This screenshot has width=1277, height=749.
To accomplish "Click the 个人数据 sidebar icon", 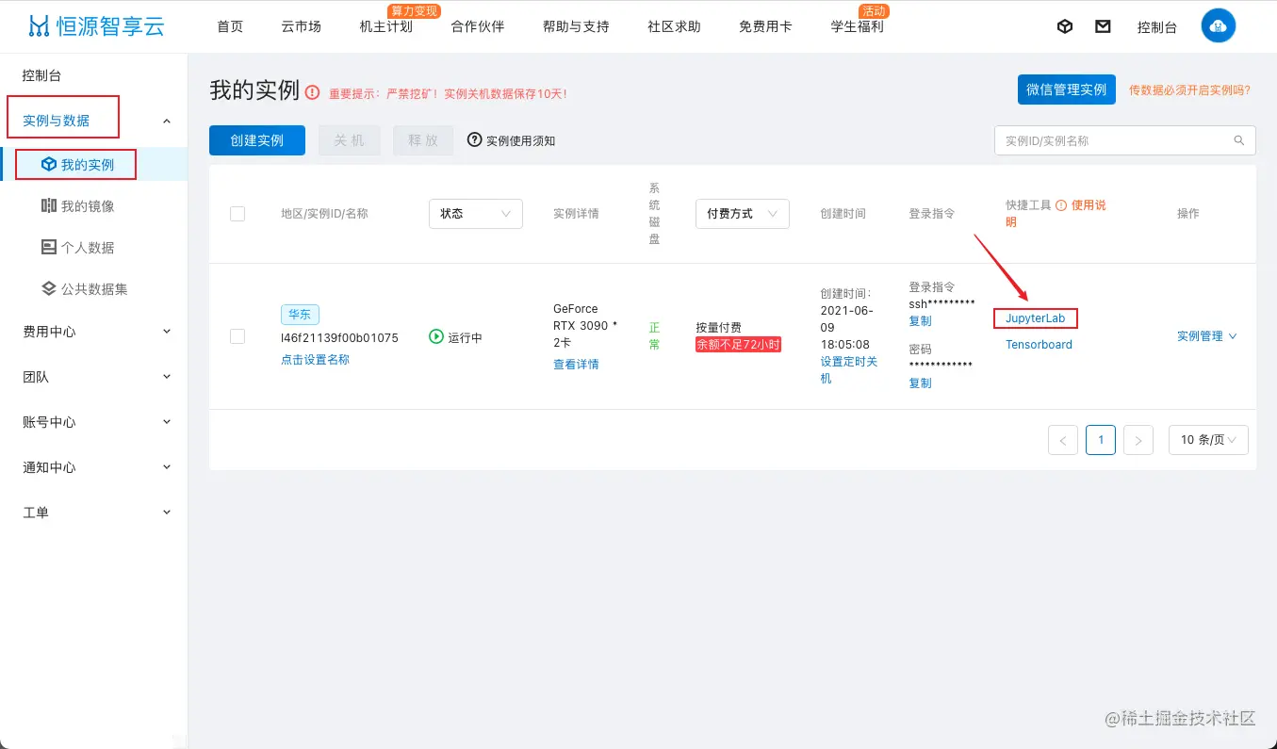I will pos(49,247).
